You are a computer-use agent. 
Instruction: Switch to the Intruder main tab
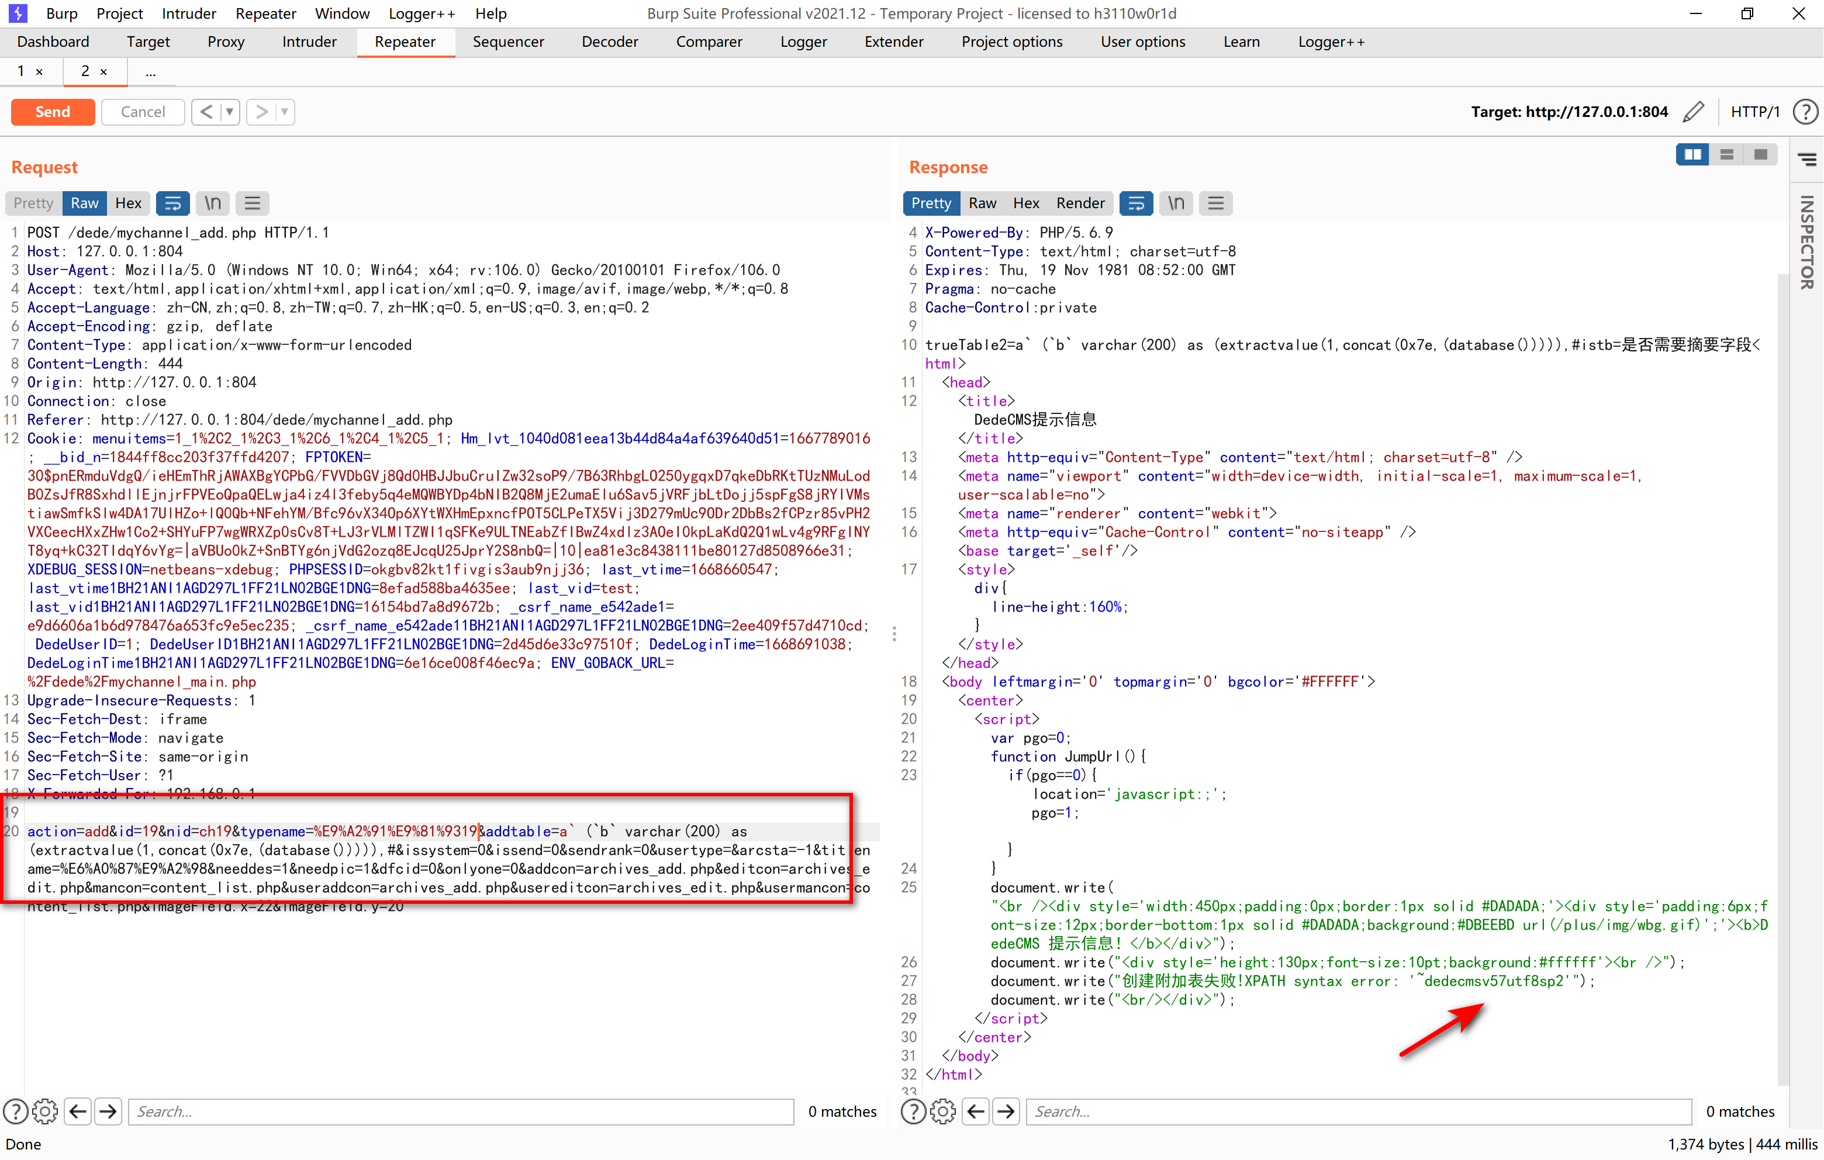click(x=309, y=42)
